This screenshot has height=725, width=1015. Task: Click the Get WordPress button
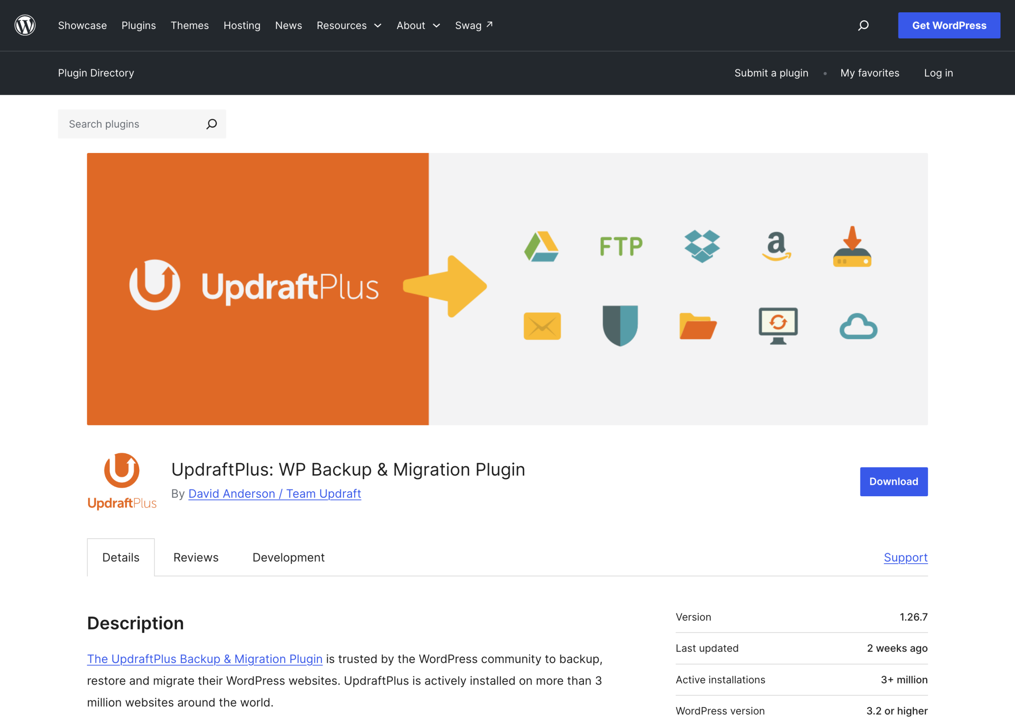(949, 25)
